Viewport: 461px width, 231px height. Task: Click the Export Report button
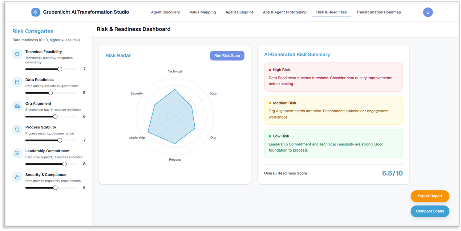click(430, 196)
